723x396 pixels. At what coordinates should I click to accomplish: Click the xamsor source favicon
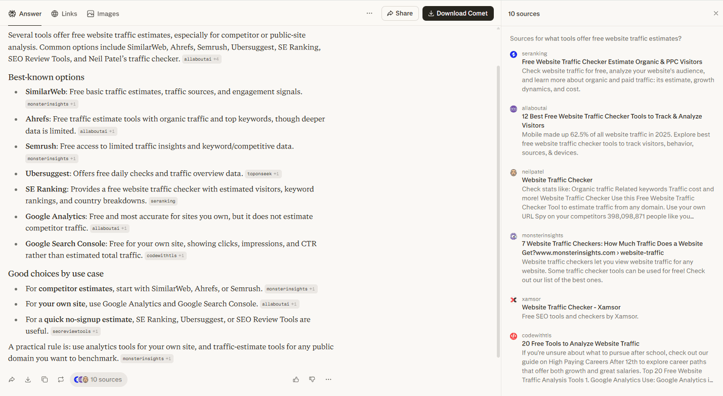514,300
